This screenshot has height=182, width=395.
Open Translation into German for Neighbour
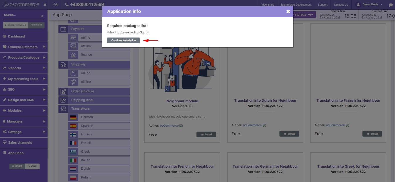265,166
